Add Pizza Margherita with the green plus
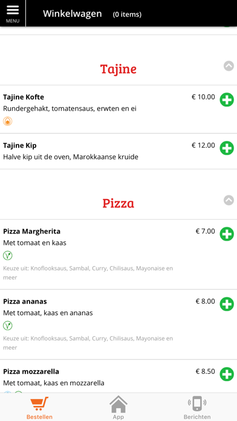 227,234
